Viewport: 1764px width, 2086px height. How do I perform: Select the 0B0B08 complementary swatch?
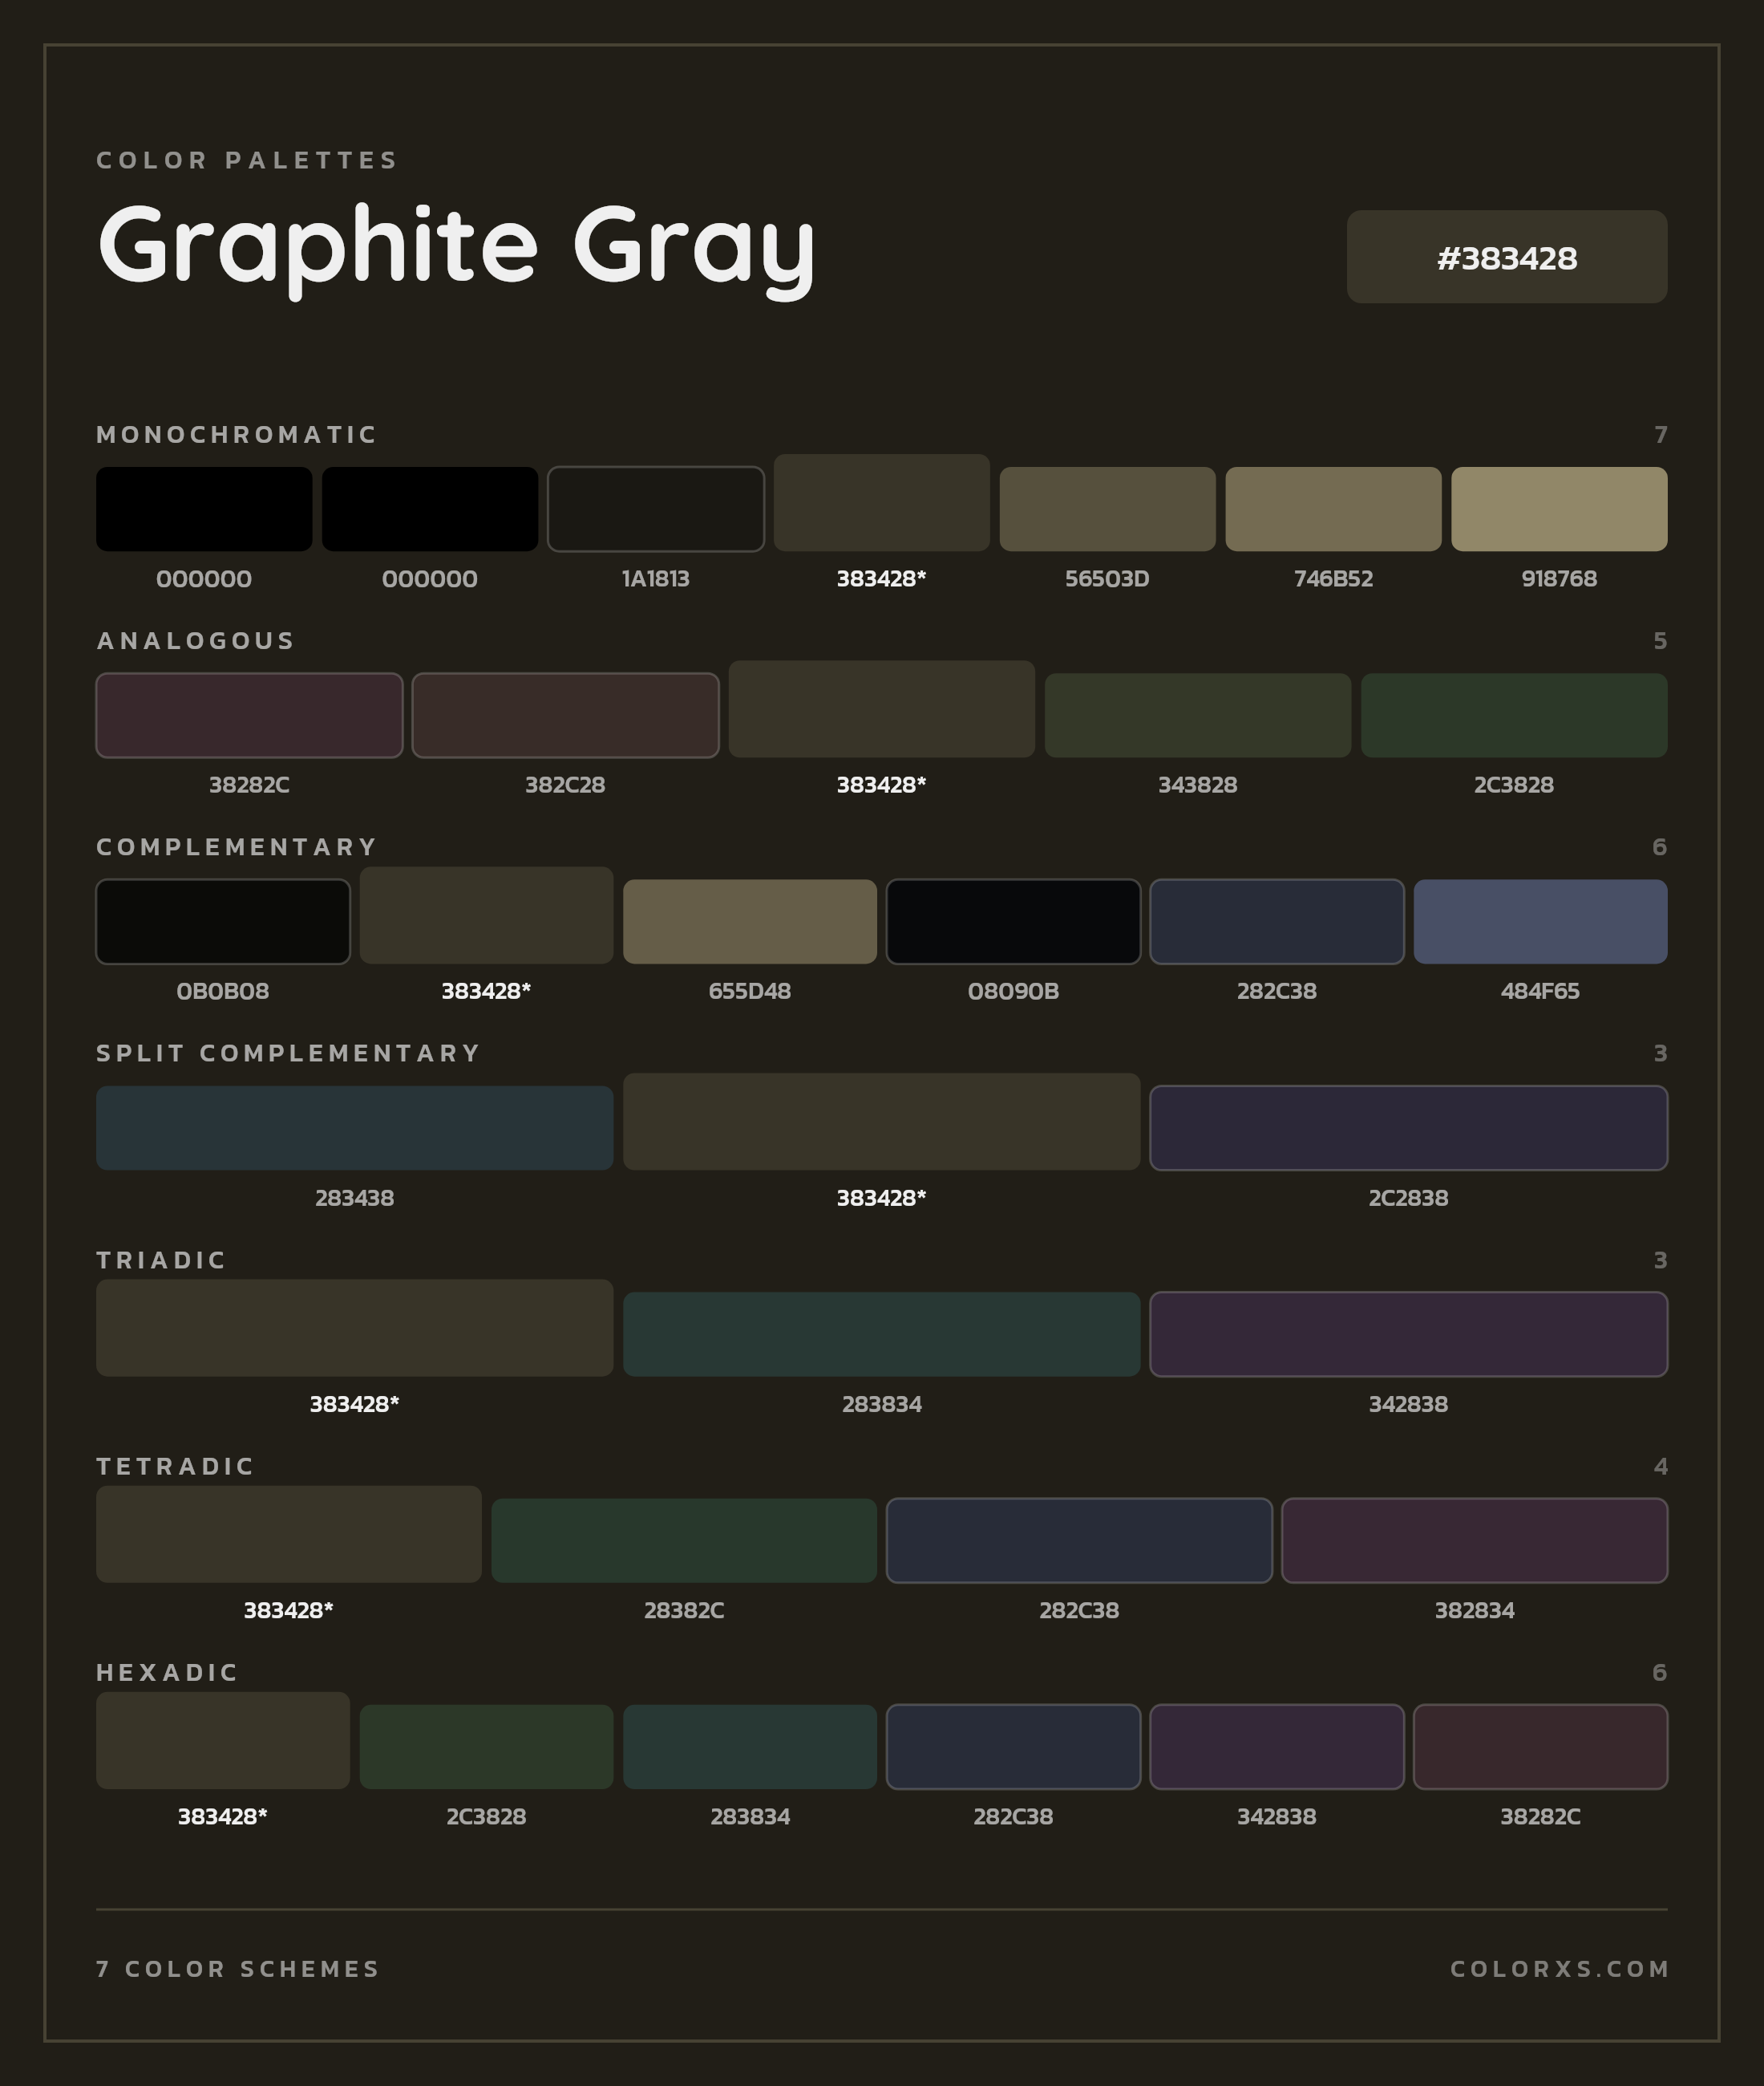223,921
